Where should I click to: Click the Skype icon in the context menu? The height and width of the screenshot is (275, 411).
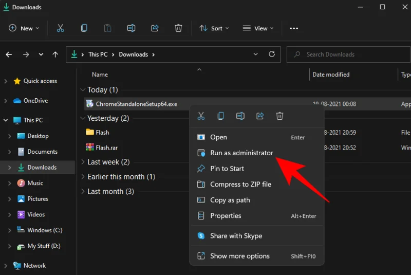click(x=201, y=235)
